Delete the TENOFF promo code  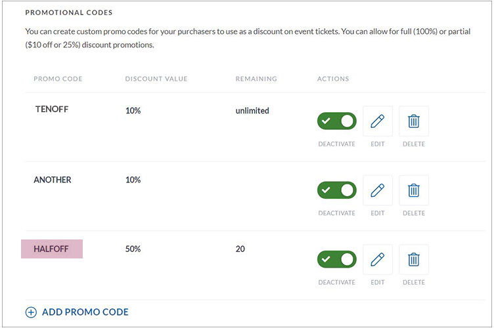(x=414, y=121)
